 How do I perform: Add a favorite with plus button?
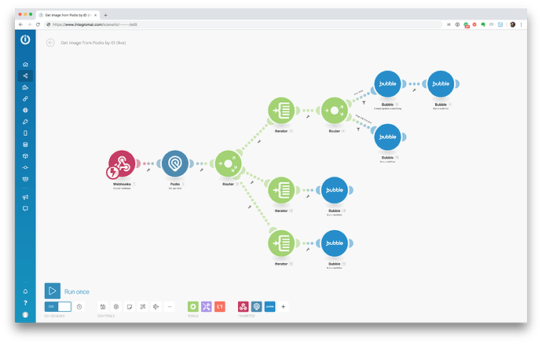[283, 306]
